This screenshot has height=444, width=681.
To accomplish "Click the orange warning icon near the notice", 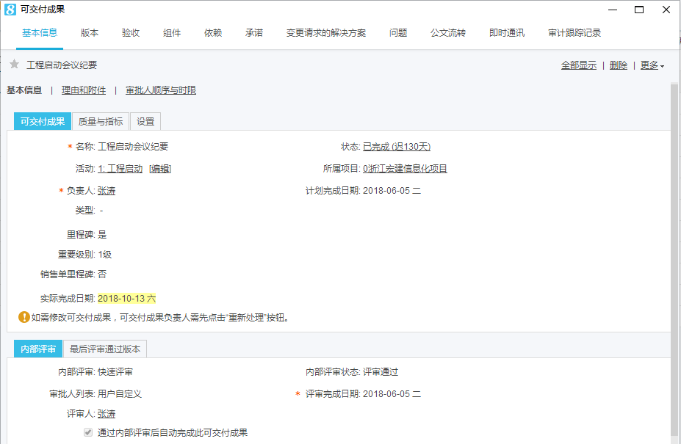I will tap(24, 318).
